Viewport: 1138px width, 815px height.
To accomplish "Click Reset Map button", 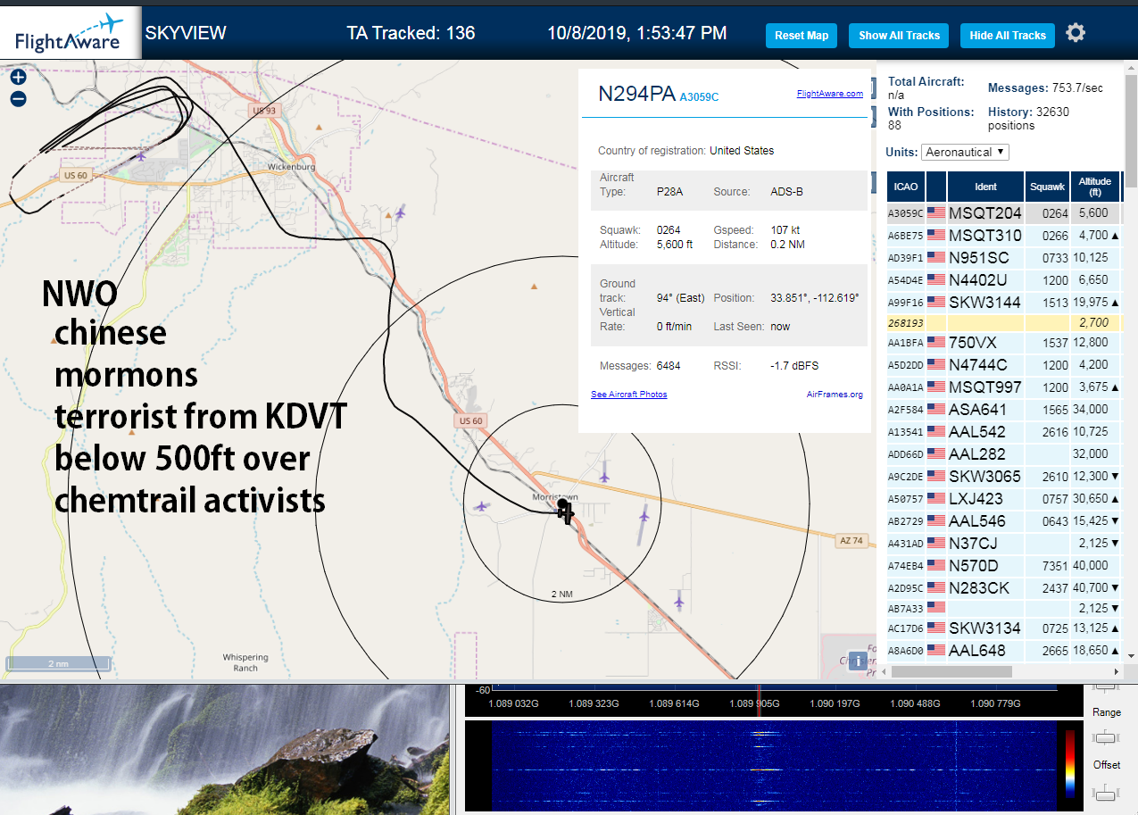I will pyautogui.click(x=802, y=36).
